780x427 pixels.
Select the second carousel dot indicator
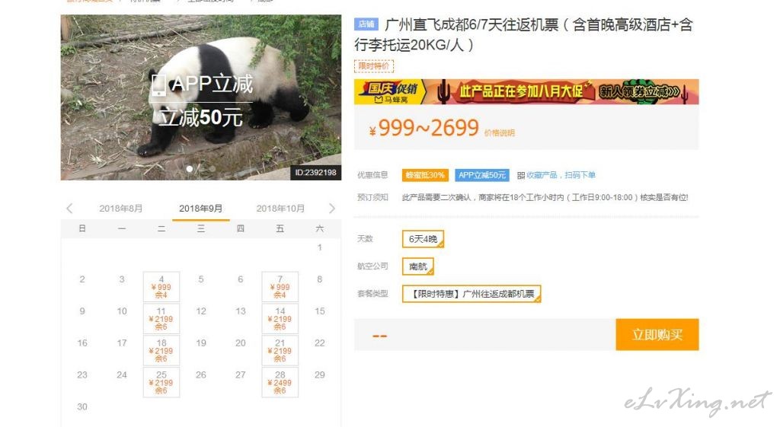click(213, 169)
